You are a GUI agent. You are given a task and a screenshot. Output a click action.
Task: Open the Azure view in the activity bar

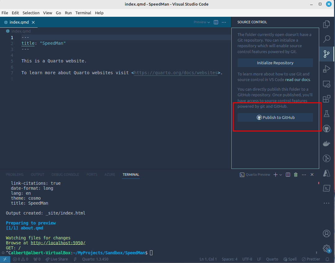click(x=326, y=173)
